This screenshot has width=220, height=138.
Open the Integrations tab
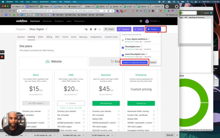click(x=96, y=37)
